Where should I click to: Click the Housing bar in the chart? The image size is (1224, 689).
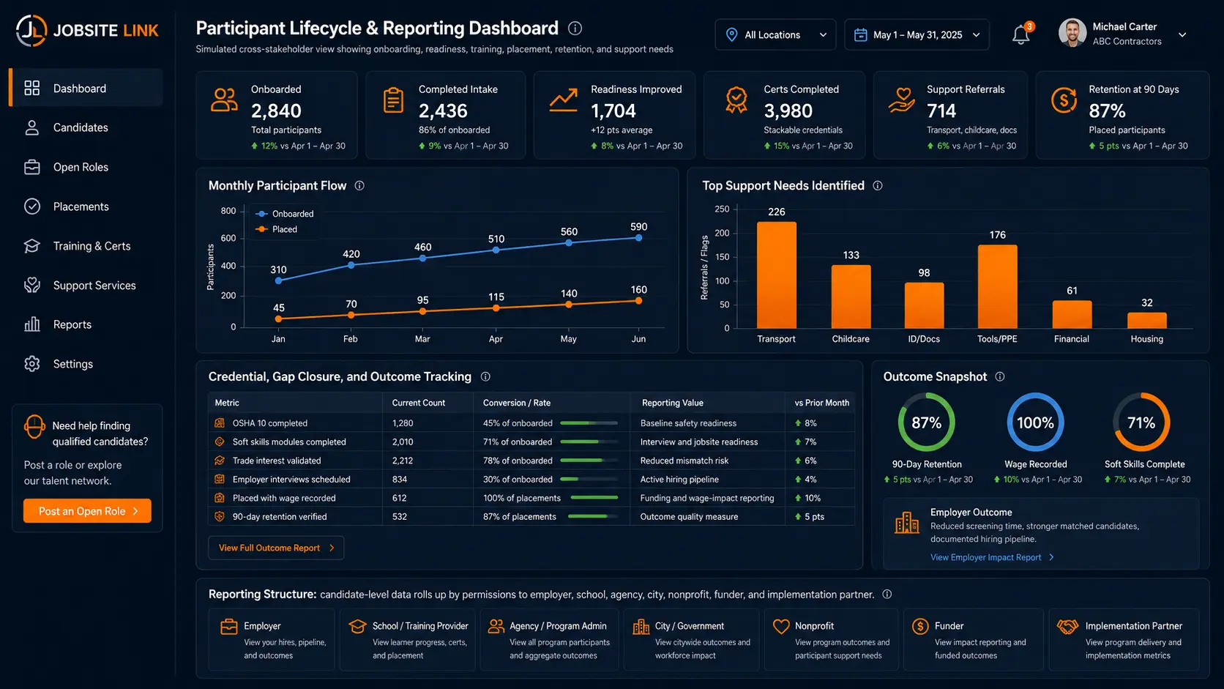click(x=1147, y=321)
